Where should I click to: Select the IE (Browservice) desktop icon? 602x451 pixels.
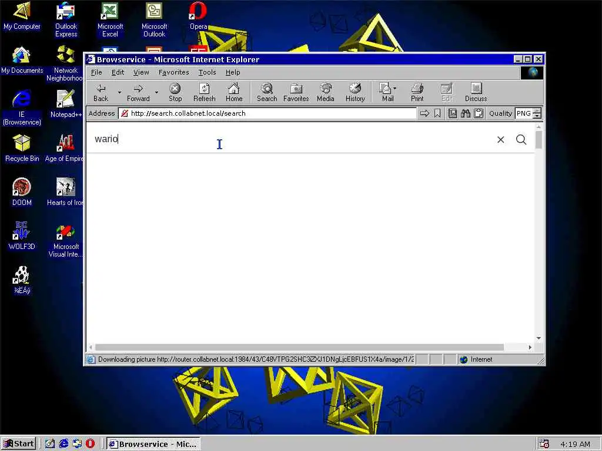click(22, 107)
